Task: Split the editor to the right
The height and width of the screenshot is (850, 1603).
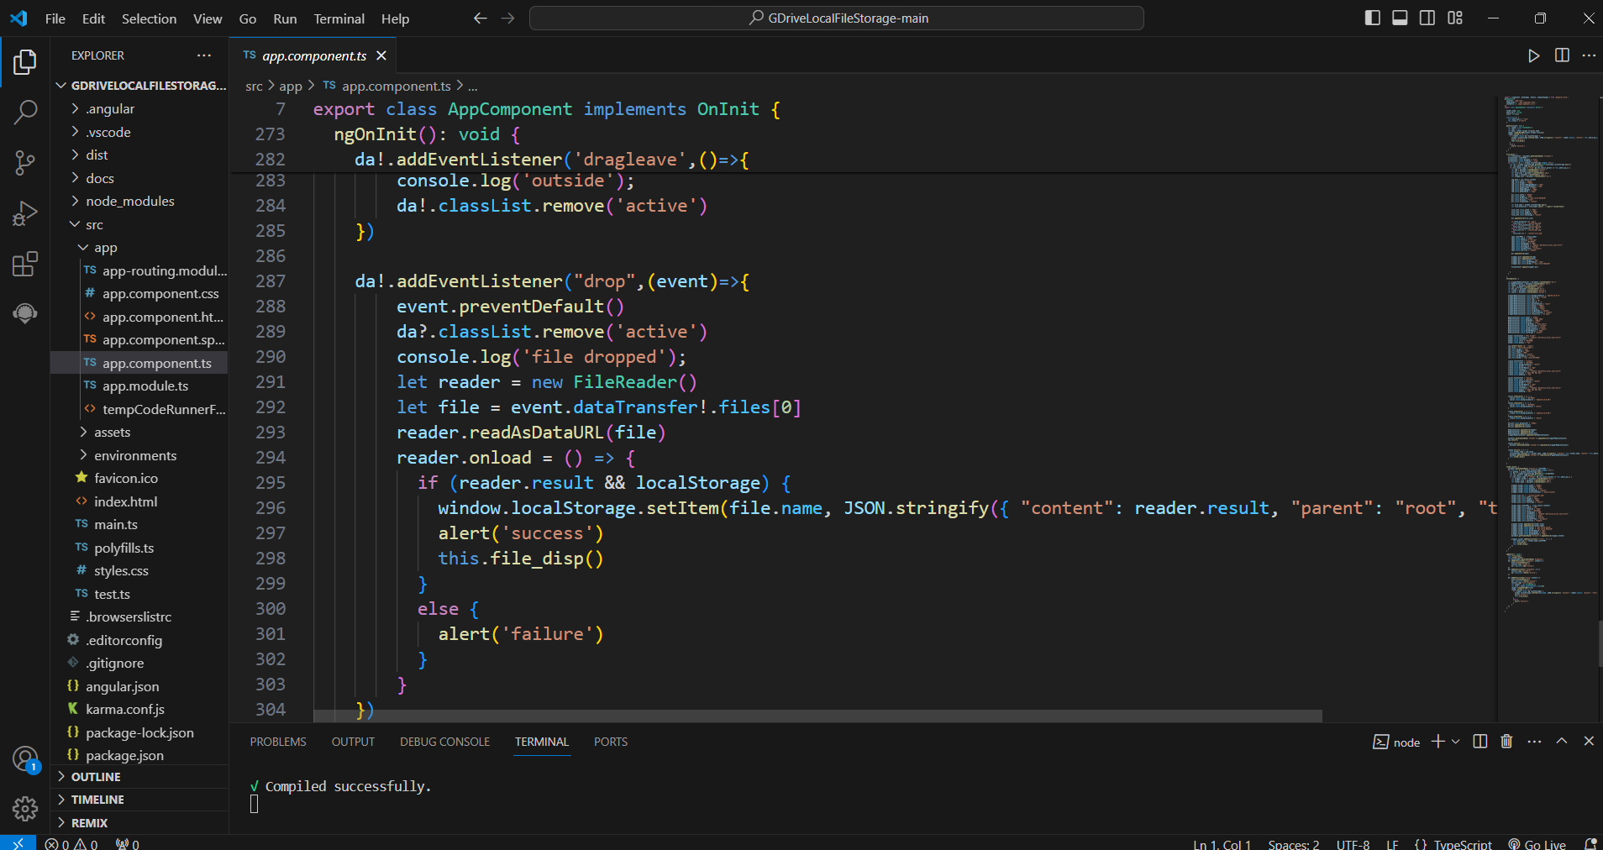Action: pyautogui.click(x=1562, y=55)
